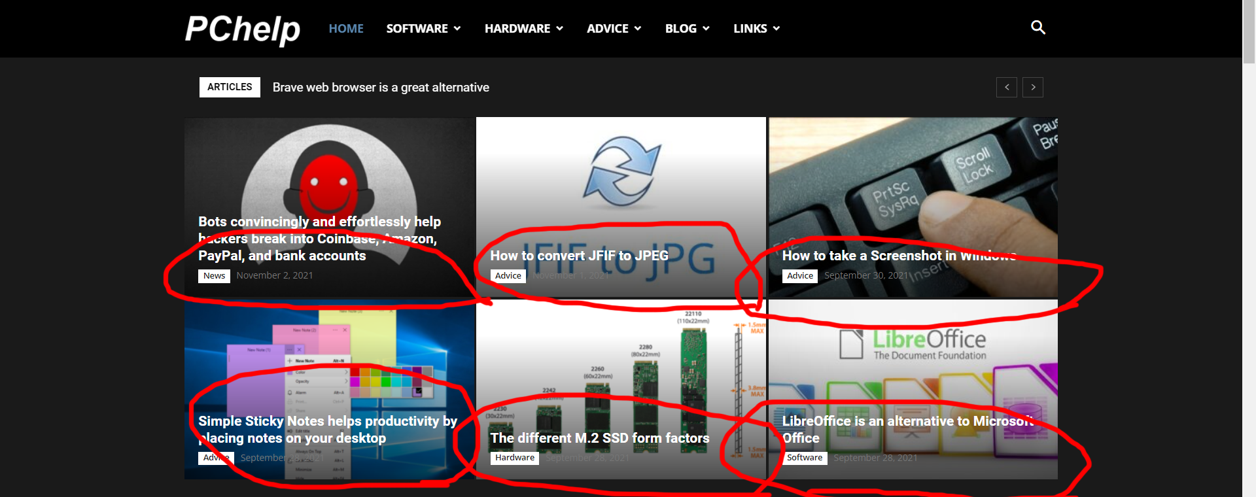Image resolution: width=1256 pixels, height=497 pixels.
Task: Go to the HOME menu item
Action: pyautogui.click(x=346, y=28)
